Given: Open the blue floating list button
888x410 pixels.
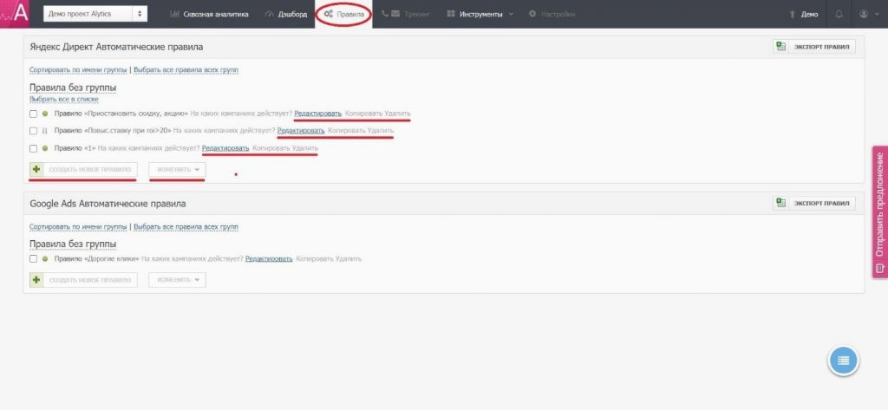Looking at the screenshot, I should click(843, 361).
